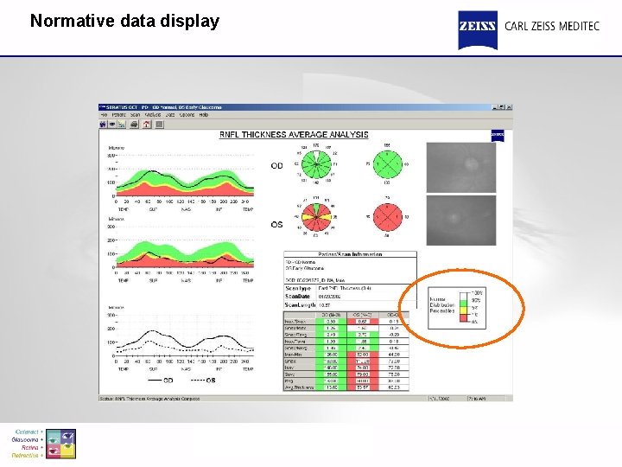622x467 pixels.
Task: Click the patient people icon in toolbar
Action: [x=103, y=125]
